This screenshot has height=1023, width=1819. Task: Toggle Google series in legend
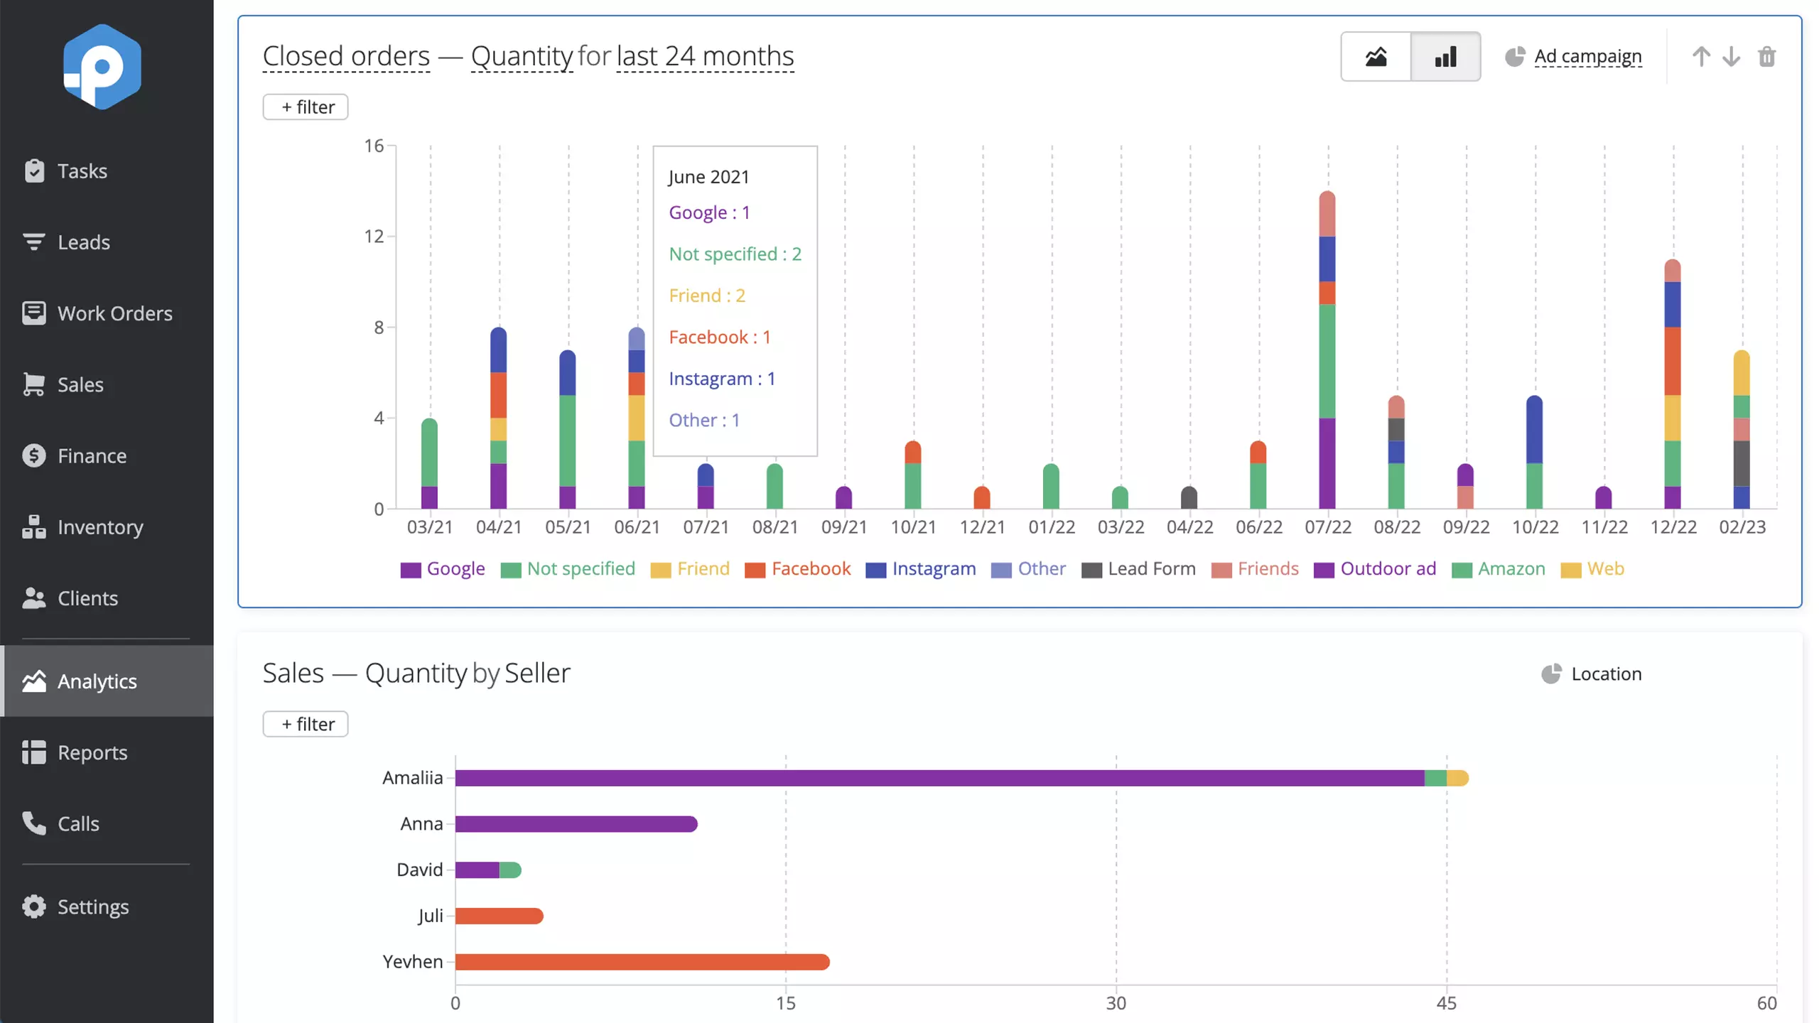point(442,568)
